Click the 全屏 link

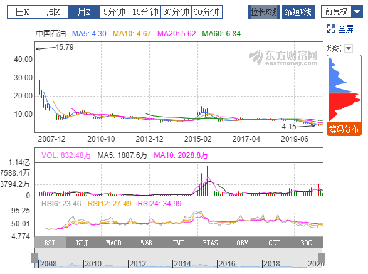[x=345, y=29]
